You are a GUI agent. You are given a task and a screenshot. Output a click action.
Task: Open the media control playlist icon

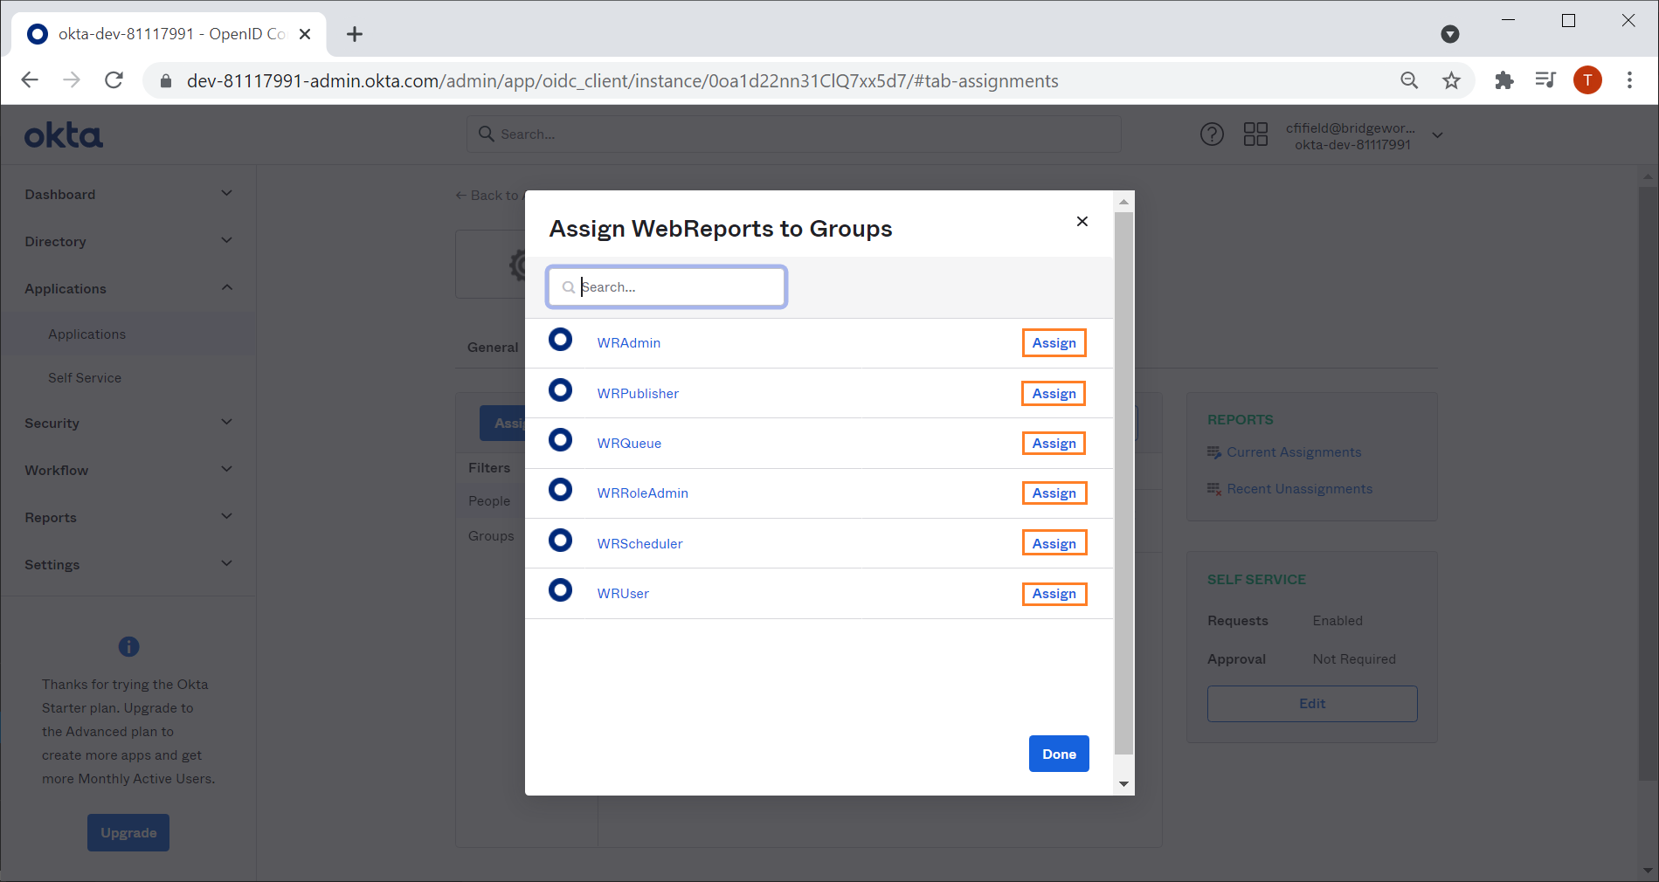click(1545, 80)
